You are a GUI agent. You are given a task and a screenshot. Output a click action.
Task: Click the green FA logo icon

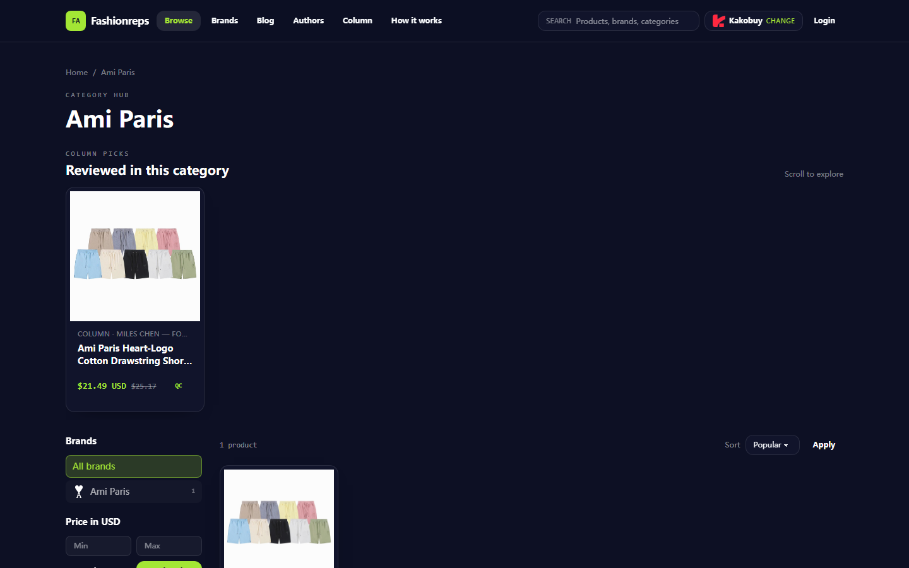(x=76, y=21)
